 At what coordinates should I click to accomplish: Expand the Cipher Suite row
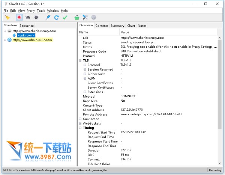point(85,74)
